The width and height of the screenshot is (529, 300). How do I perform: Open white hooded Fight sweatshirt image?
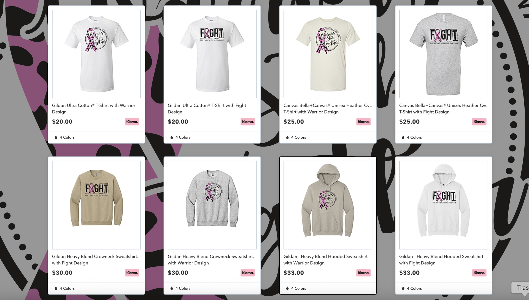[444, 205]
